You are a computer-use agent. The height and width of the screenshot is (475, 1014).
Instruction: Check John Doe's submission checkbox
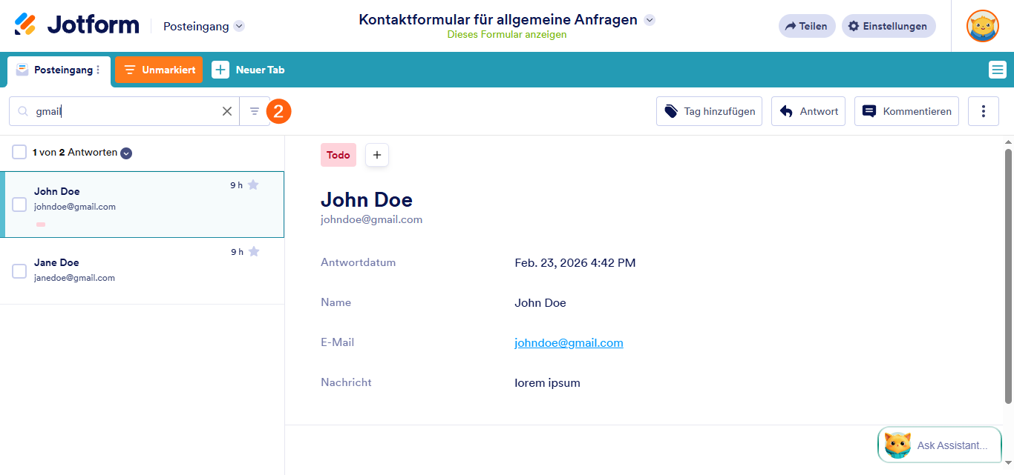(19, 205)
